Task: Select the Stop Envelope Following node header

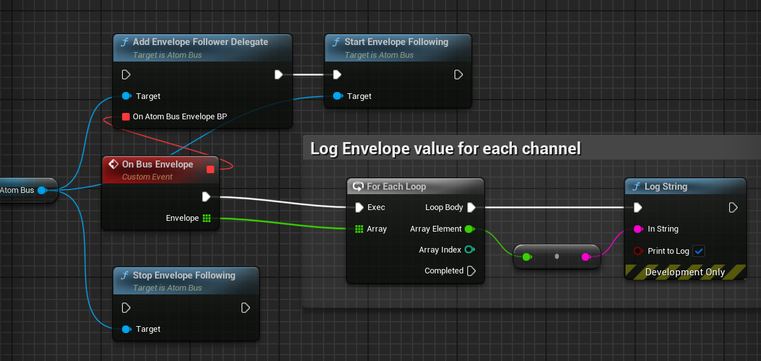Action: pyautogui.click(x=184, y=275)
